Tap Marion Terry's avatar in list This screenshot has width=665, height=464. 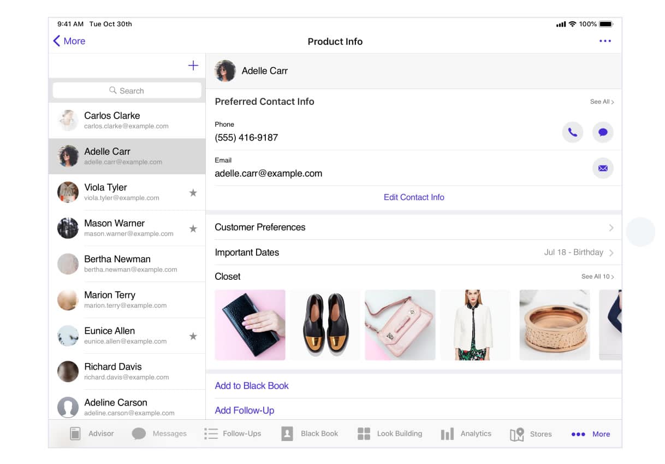(68, 300)
